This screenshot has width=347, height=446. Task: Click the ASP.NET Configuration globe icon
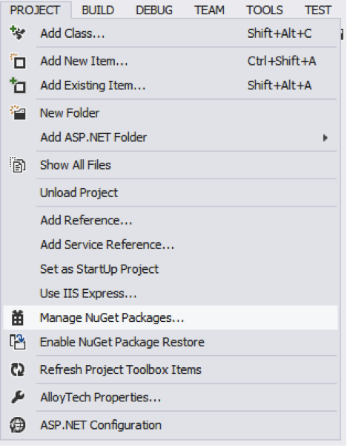pyautogui.click(x=18, y=425)
